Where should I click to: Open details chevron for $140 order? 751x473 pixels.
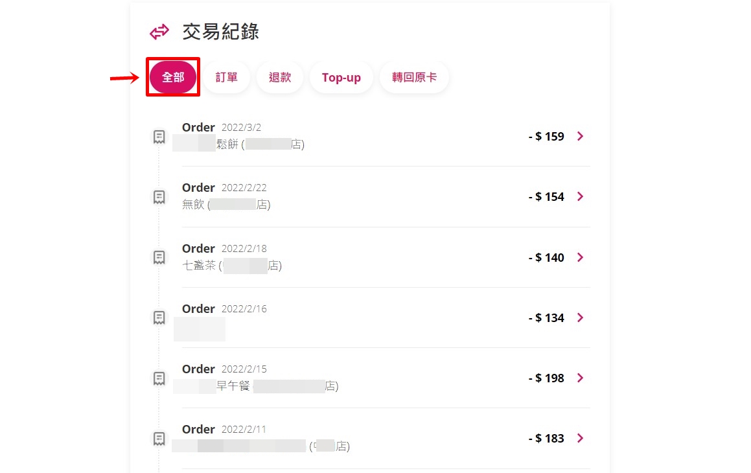point(581,258)
